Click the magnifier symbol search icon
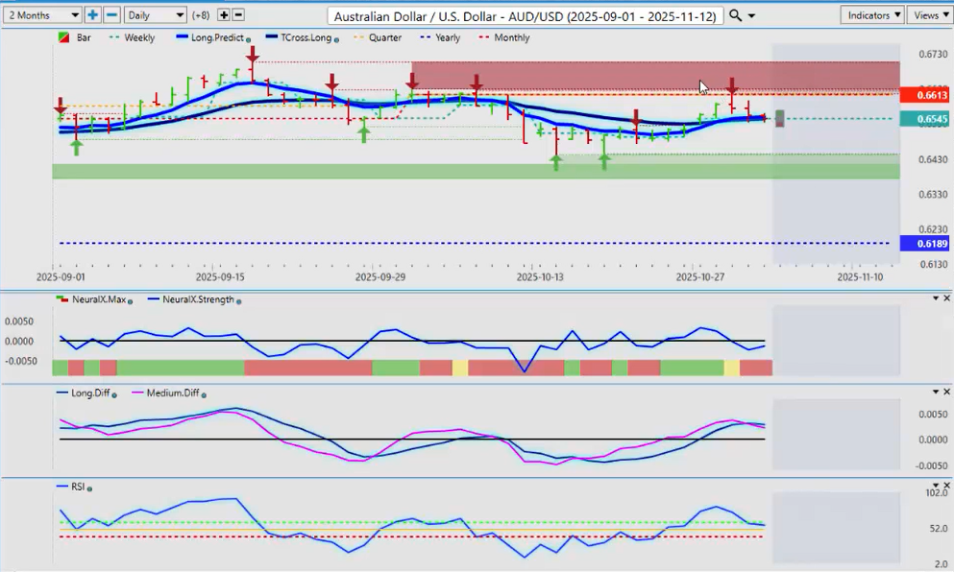Image resolution: width=954 pixels, height=572 pixels. (x=735, y=15)
